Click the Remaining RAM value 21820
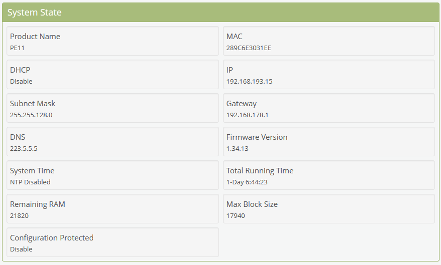Viewport: 441px width, 265px height. (x=19, y=216)
